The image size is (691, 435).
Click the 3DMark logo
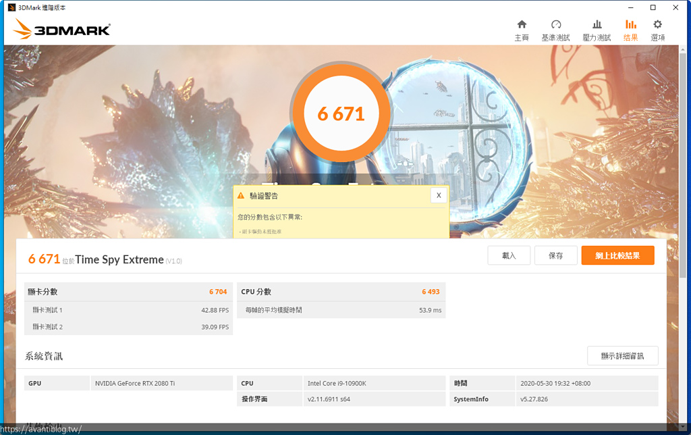pos(61,29)
